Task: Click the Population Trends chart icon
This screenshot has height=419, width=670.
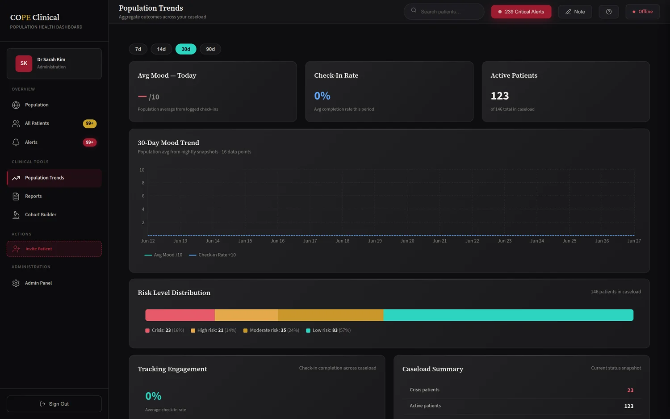Action: pyautogui.click(x=16, y=178)
